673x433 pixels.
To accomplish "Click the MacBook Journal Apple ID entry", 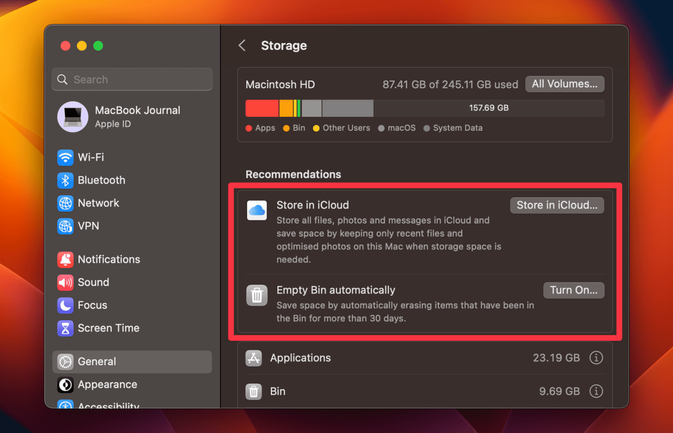I will coord(131,117).
